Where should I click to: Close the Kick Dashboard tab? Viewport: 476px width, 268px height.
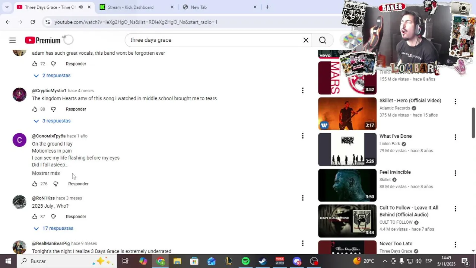point(172,7)
